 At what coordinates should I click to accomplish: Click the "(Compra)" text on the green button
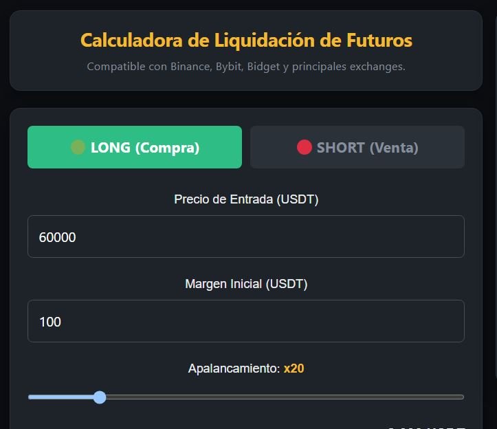167,148
